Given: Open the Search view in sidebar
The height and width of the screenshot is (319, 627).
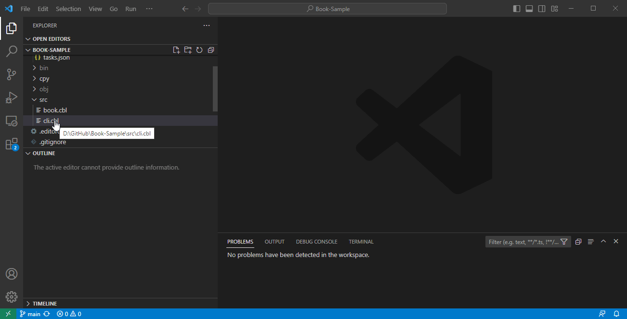Looking at the screenshot, I should (12, 51).
